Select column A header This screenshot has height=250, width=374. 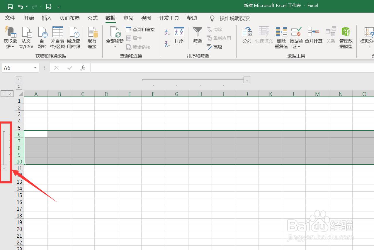point(36,94)
